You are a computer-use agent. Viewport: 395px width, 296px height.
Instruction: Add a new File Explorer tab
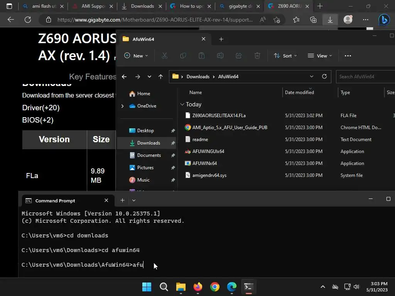coord(221,39)
